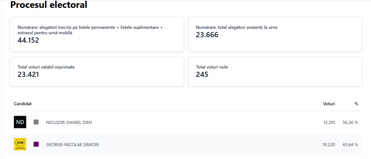Click the 245 null votes number
Viewport: 371px width, 159px height.
(202, 75)
